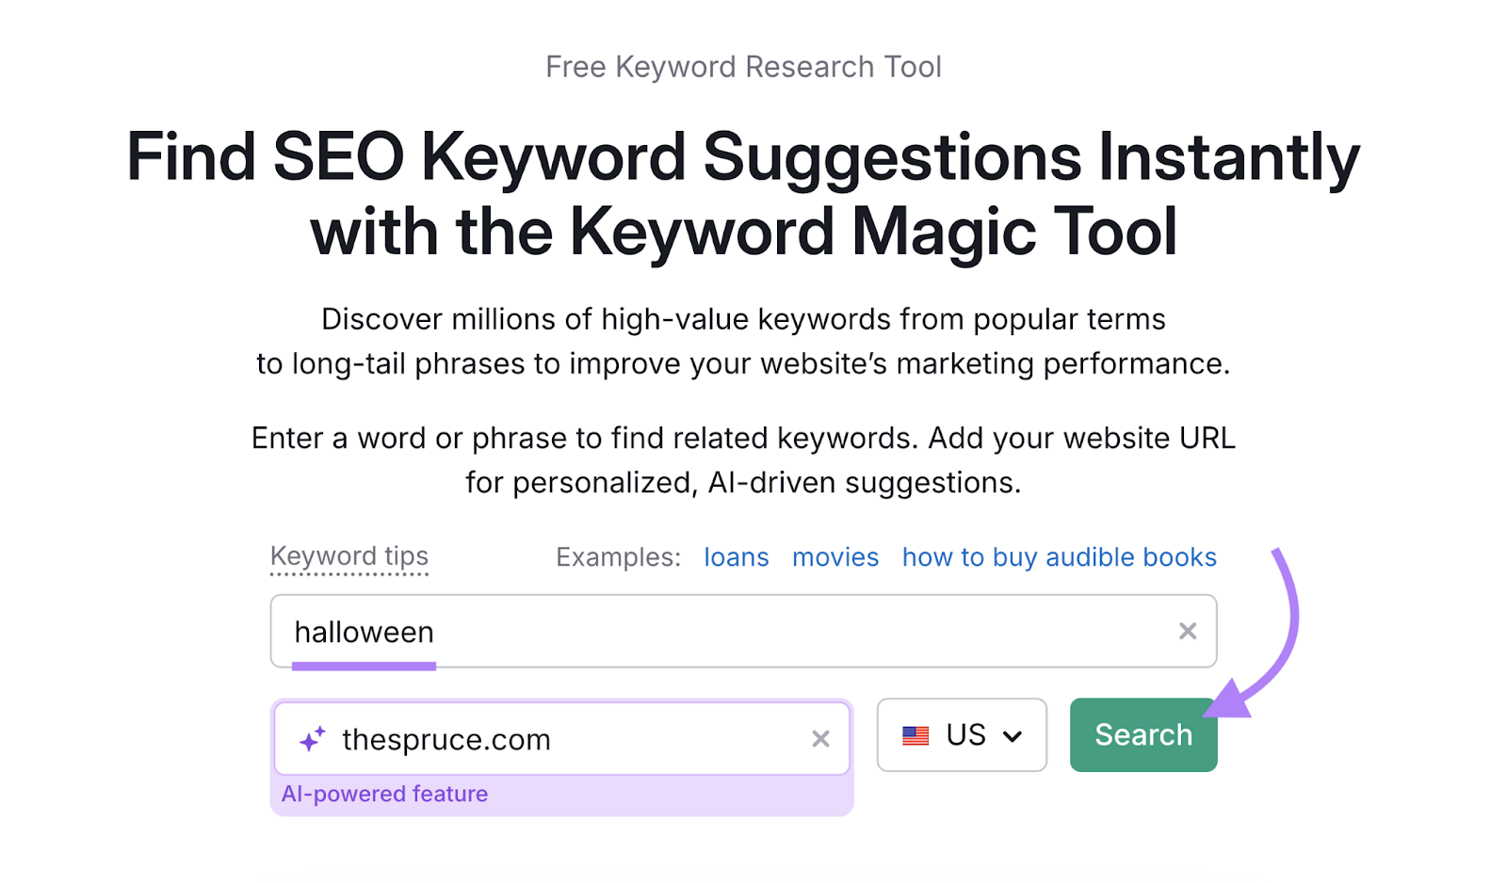Click the loans example keyword
The image size is (1507, 883).
pyautogui.click(x=737, y=556)
